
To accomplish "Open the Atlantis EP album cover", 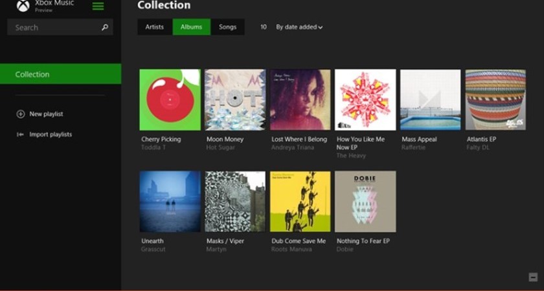I will pos(495,100).
